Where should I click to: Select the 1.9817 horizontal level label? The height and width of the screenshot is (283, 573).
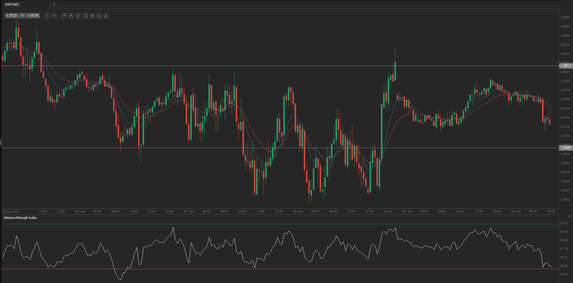566,66
